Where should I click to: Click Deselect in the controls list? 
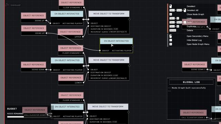(191, 6)
